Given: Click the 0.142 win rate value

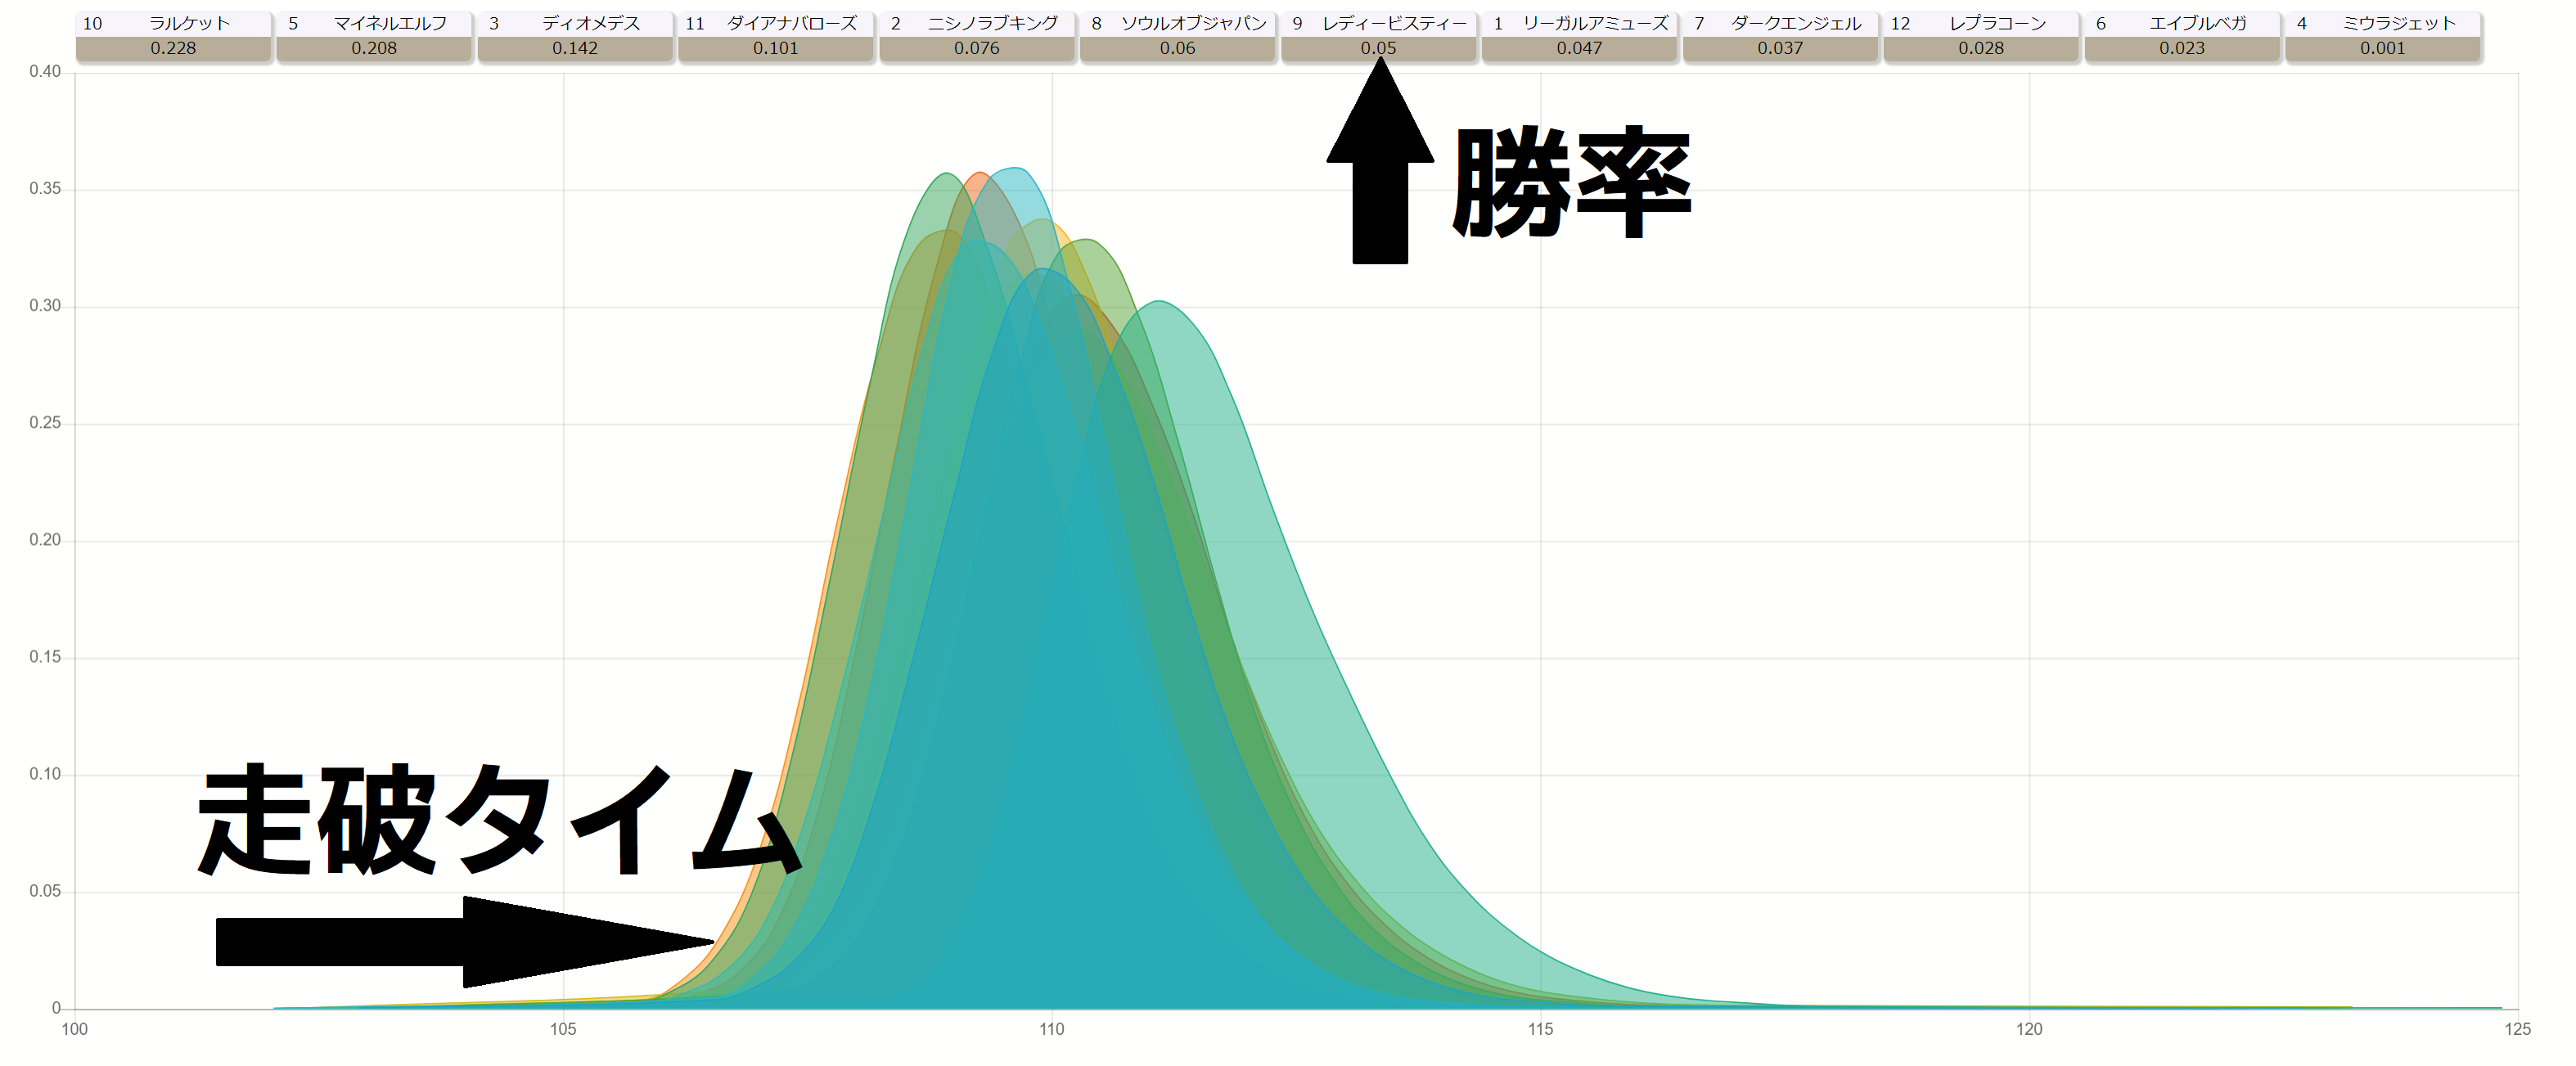Looking at the screenshot, I should (575, 48).
